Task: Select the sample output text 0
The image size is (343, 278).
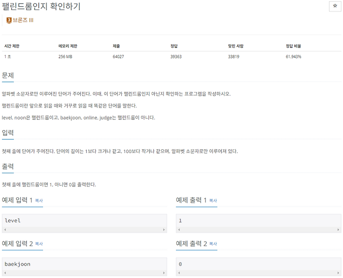Action: [x=180, y=263]
